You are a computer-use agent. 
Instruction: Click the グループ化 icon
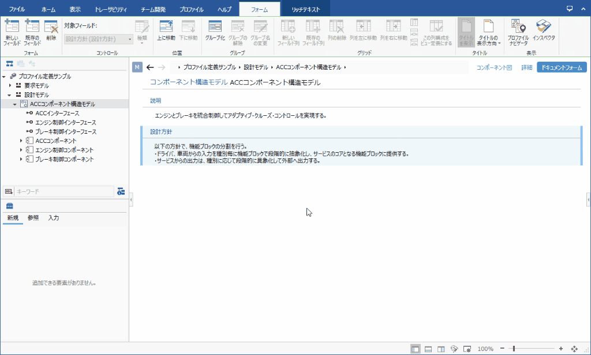coord(215,30)
